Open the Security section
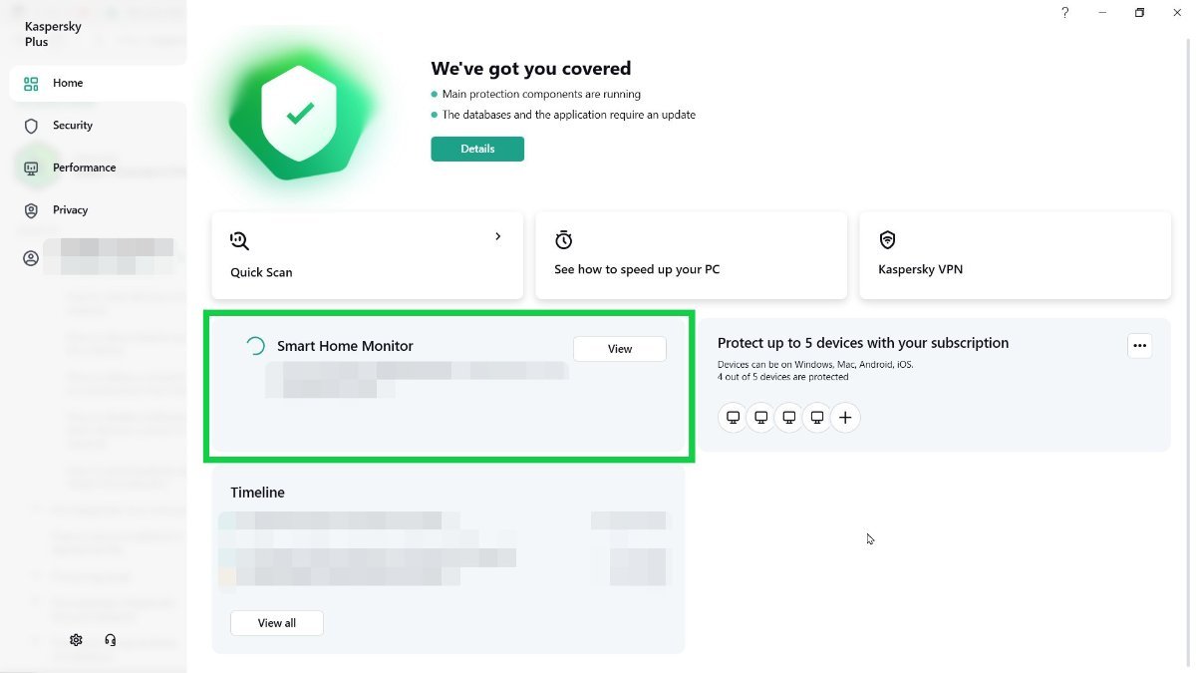Viewport: 1196px width, 673px height. pos(72,126)
